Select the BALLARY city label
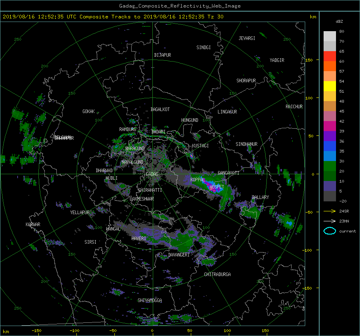Image resolution: width=360 pixels, height=336 pixels. point(260,197)
